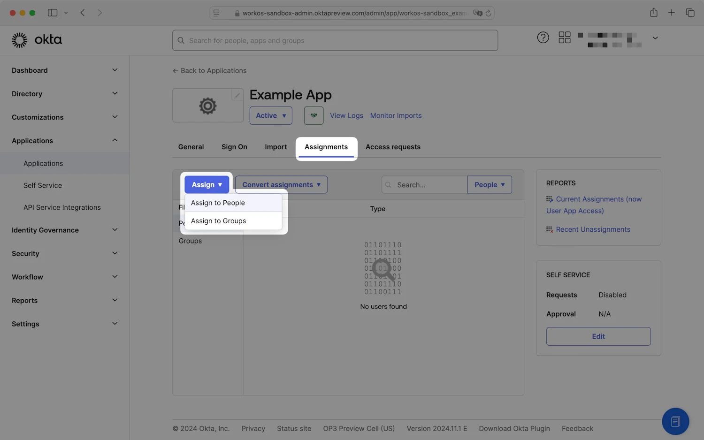
Task: Open the Status site footer link
Action: pyautogui.click(x=294, y=429)
